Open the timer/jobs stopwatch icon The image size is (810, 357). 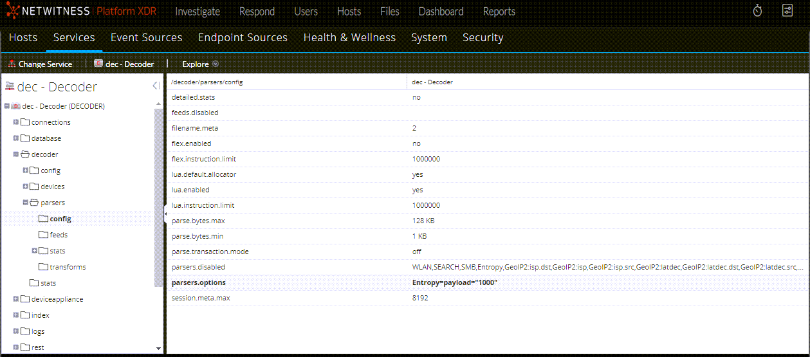coord(757,11)
